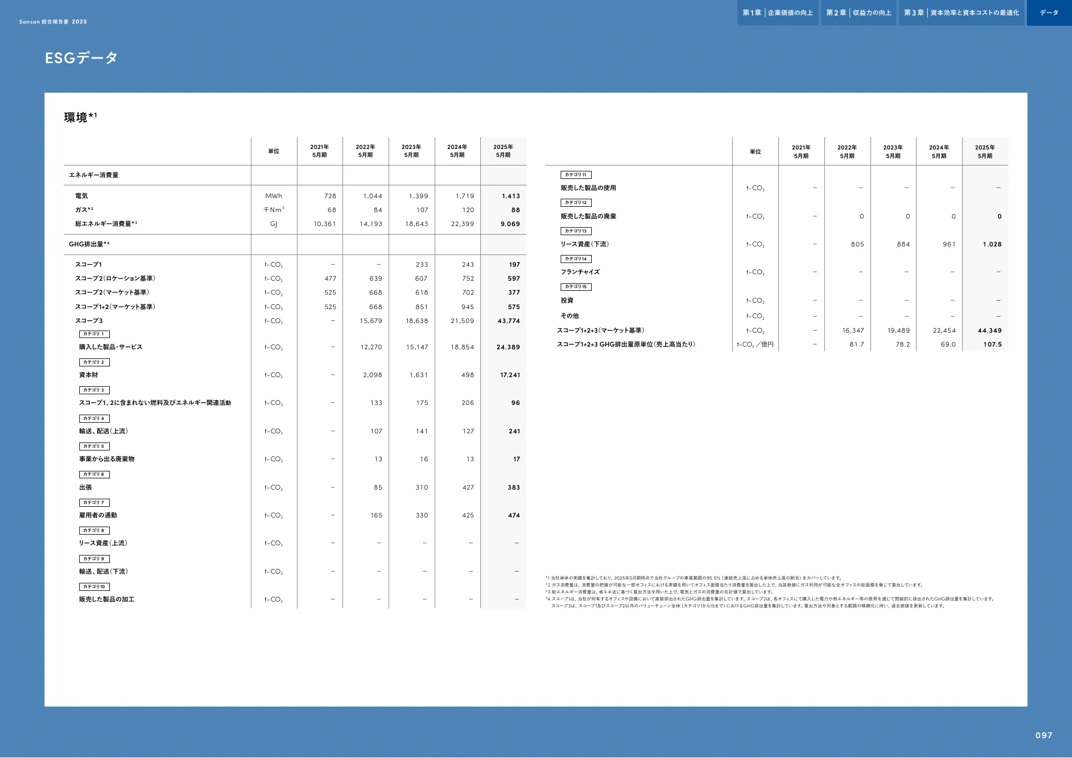Viewport: 1072px width, 758px height.
Task: Click the カテゴリ 11 label badge
Action: pos(576,175)
